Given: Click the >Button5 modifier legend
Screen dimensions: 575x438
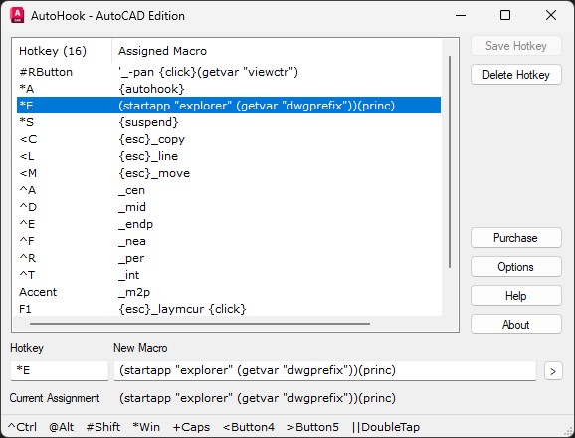Looking at the screenshot, I should pyautogui.click(x=313, y=427).
